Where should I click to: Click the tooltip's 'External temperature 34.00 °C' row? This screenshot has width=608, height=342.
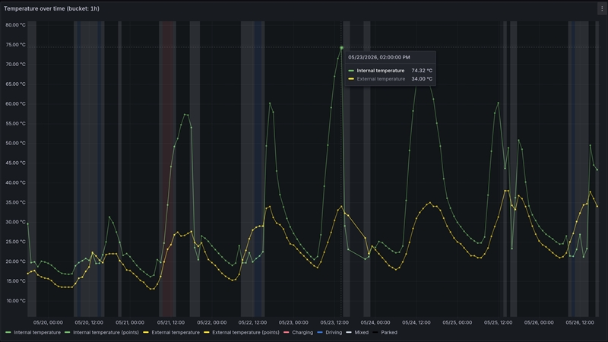(x=390, y=79)
